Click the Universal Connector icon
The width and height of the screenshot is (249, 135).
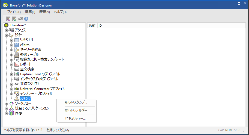pyautogui.click(x=17, y=89)
